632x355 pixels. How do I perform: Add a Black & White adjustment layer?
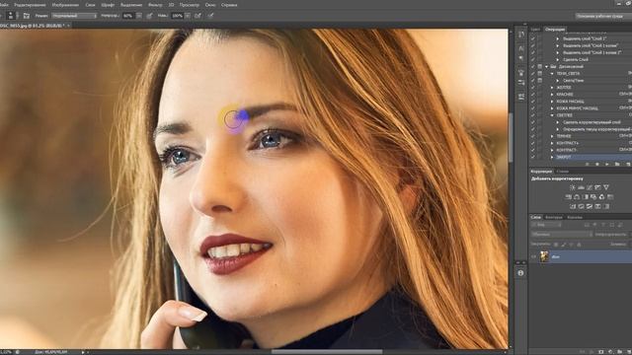pyautogui.click(x=586, y=197)
